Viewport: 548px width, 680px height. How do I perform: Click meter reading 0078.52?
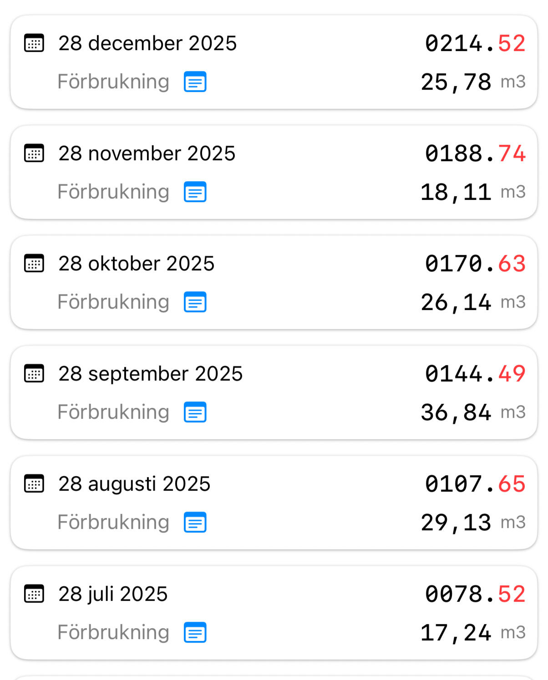click(x=475, y=594)
